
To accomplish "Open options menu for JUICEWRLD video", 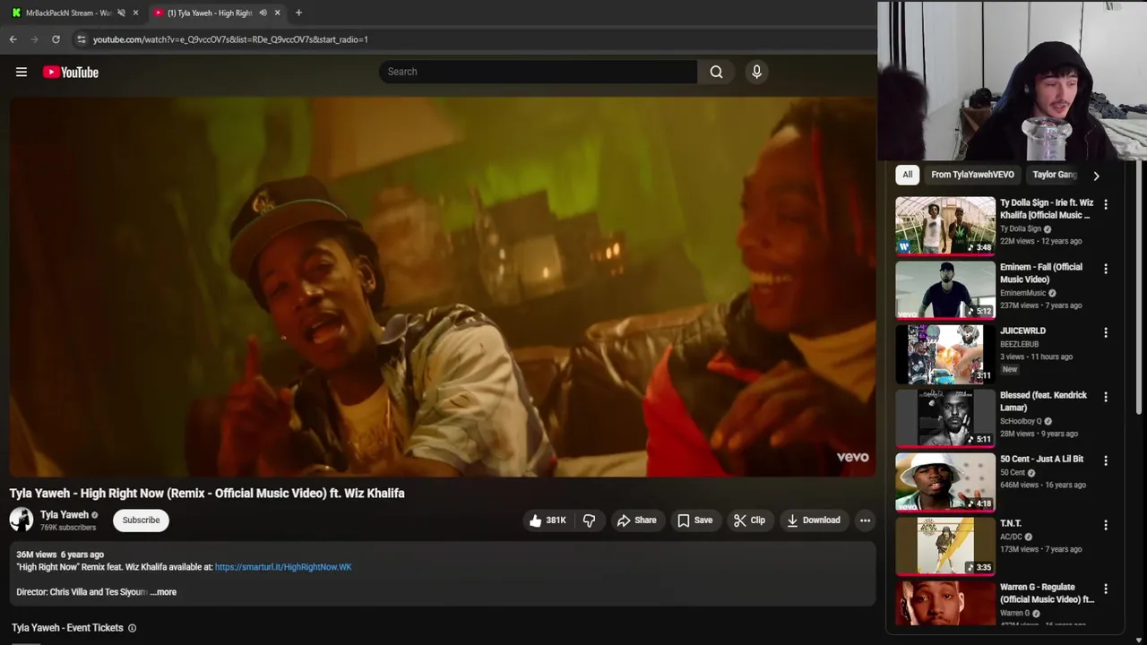I will (x=1106, y=332).
